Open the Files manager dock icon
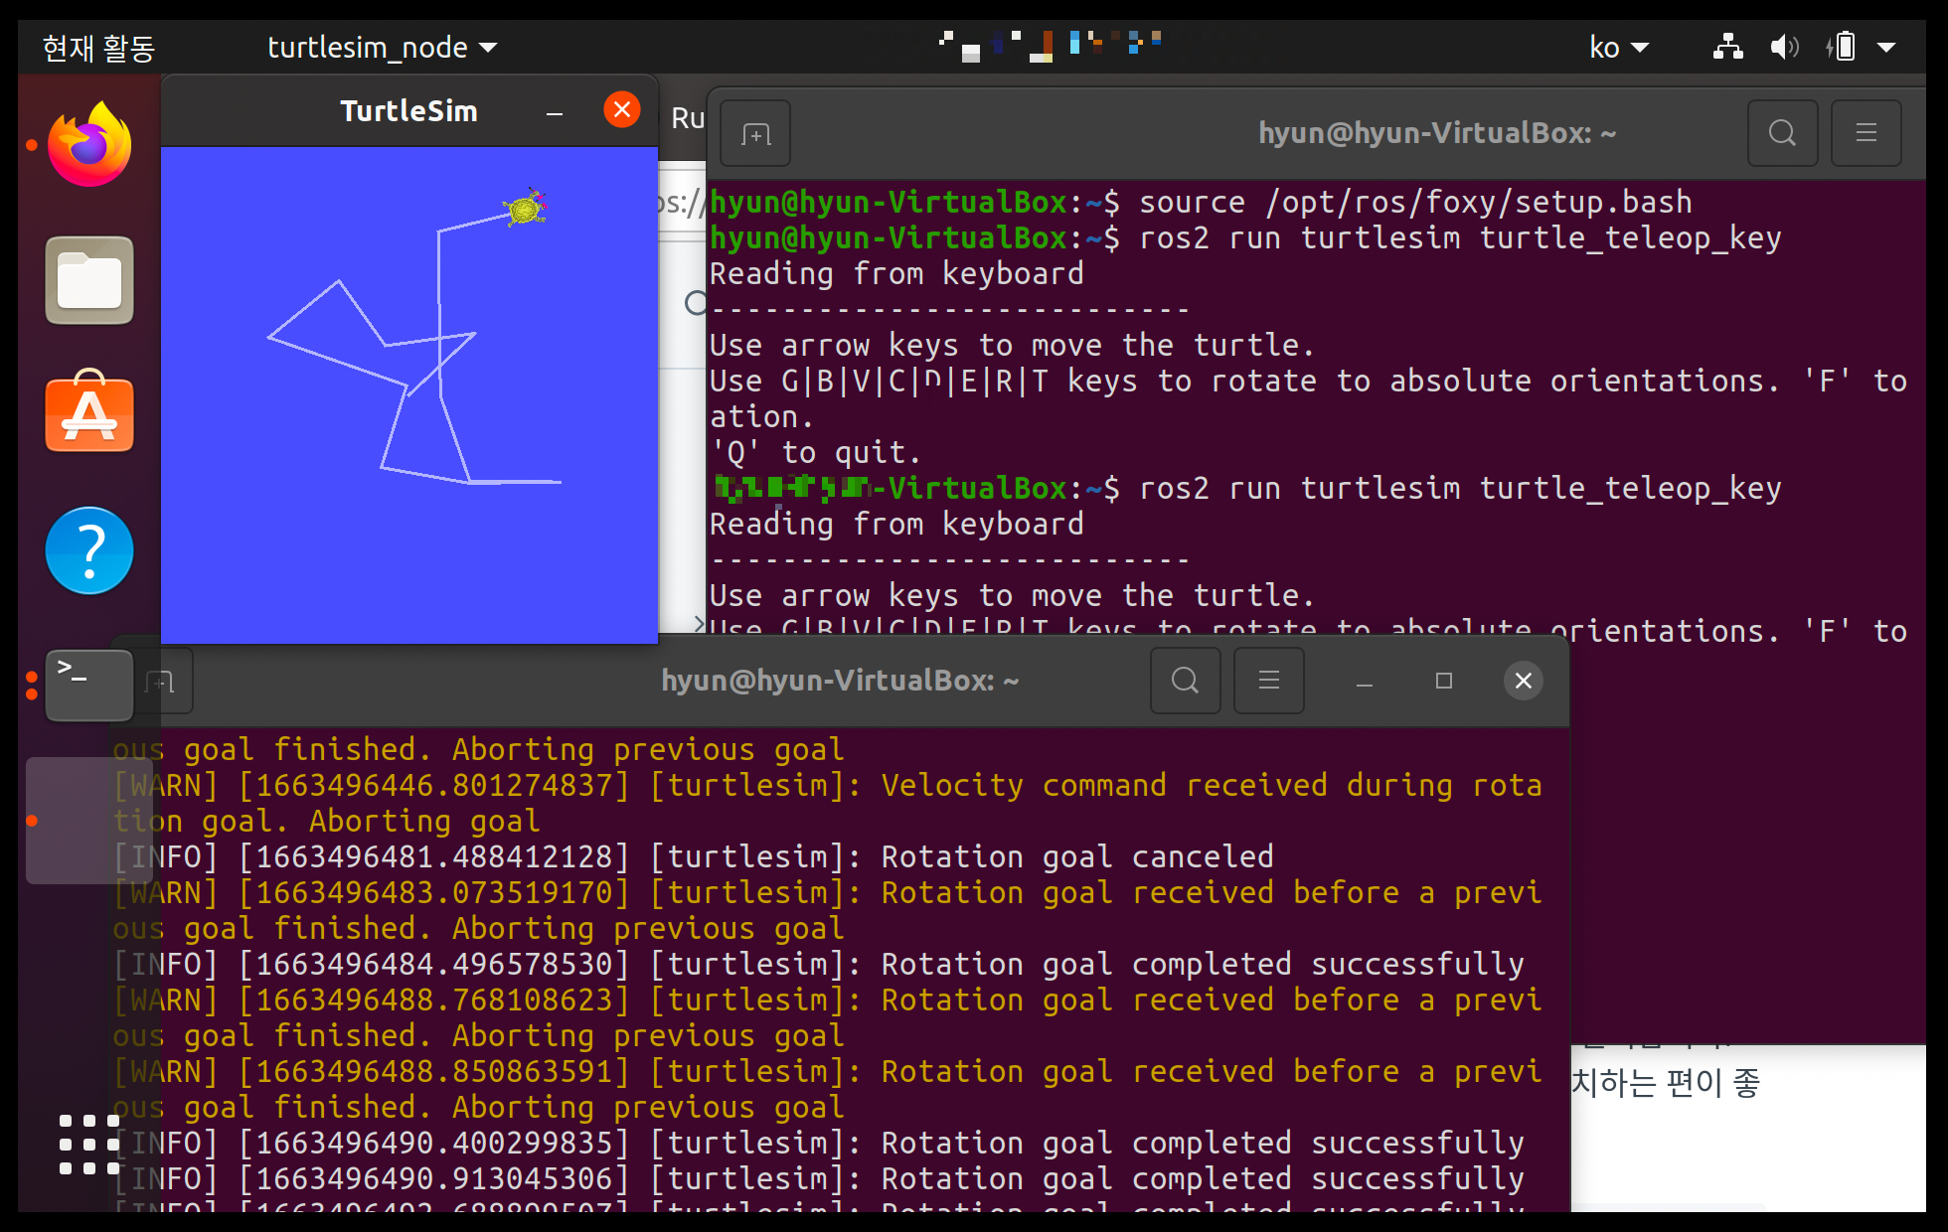 tap(89, 280)
